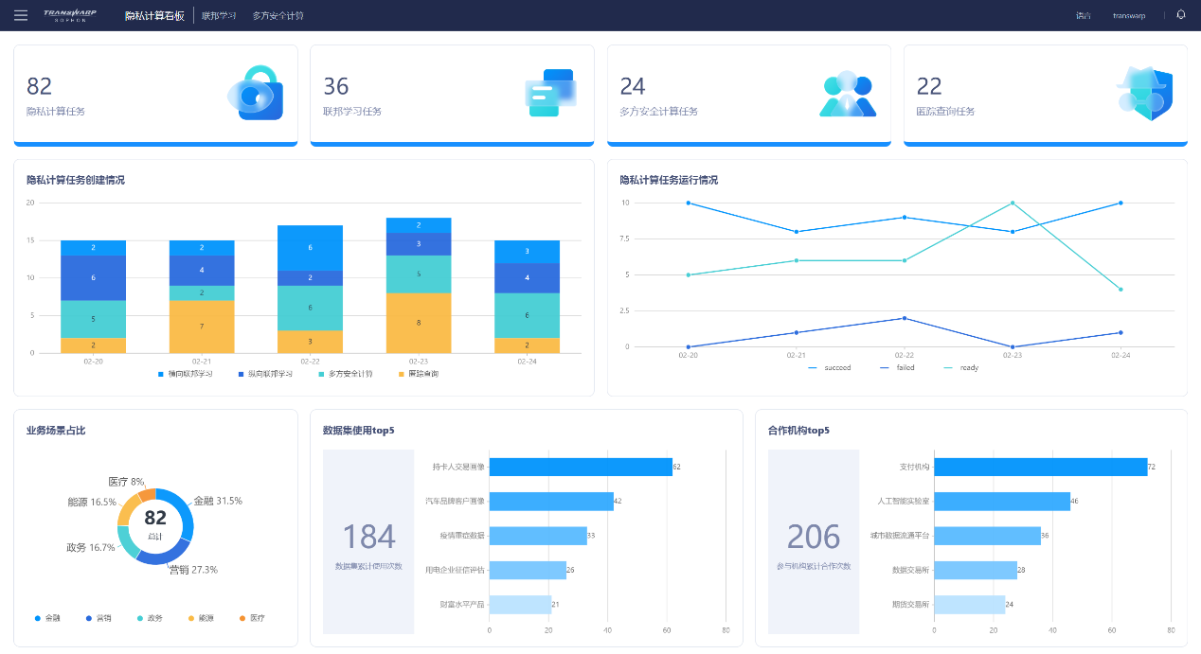Toggle 多方安全计算 legend in bar chart
Image resolution: width=1201 pixels, height=654 pixels.
[x=345, y=374]
